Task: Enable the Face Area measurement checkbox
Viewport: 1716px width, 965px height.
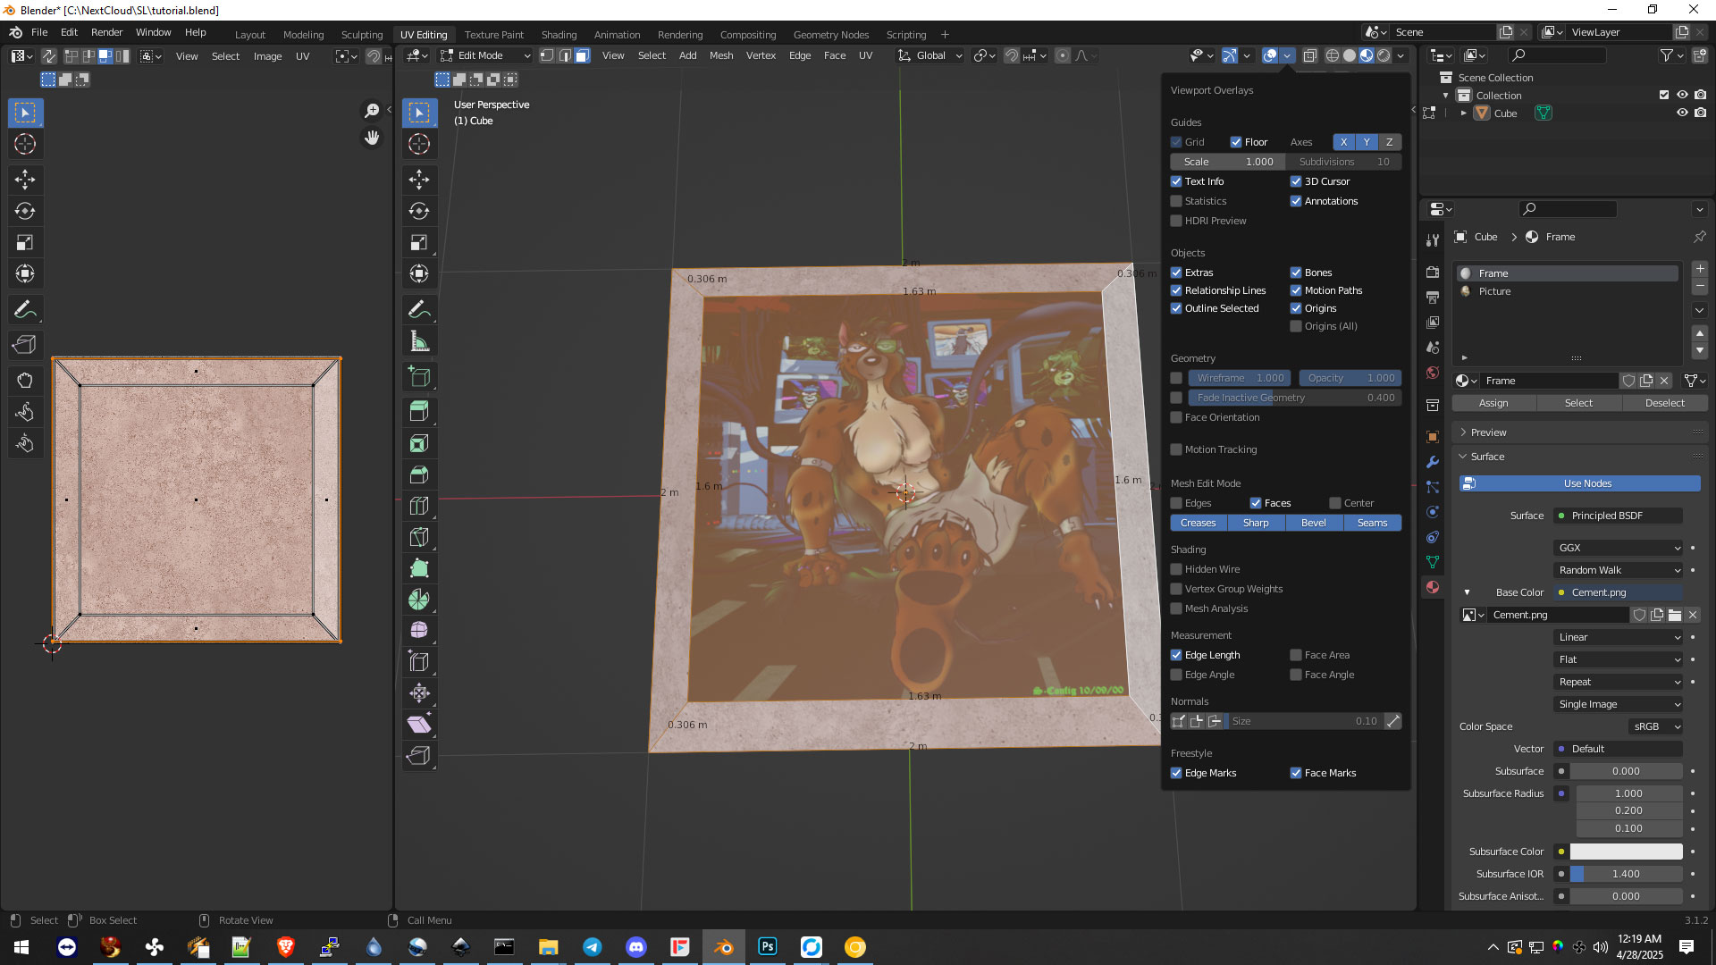Action: tap(1296, 655)
